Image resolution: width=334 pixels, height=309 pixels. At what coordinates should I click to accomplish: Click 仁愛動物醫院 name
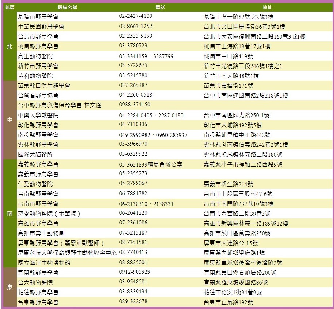[35, 184]
